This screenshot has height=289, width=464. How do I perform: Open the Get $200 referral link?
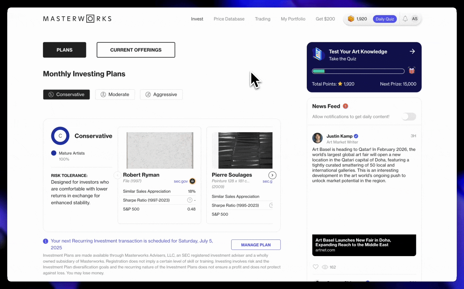click(x=325, y=19)
